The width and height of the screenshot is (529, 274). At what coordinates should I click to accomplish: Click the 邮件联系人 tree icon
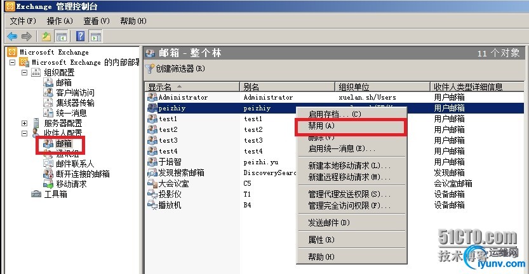pyautogui.click(x=48, y=164)
